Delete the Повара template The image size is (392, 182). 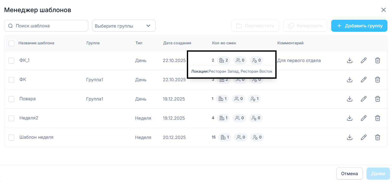pos(378,99)
